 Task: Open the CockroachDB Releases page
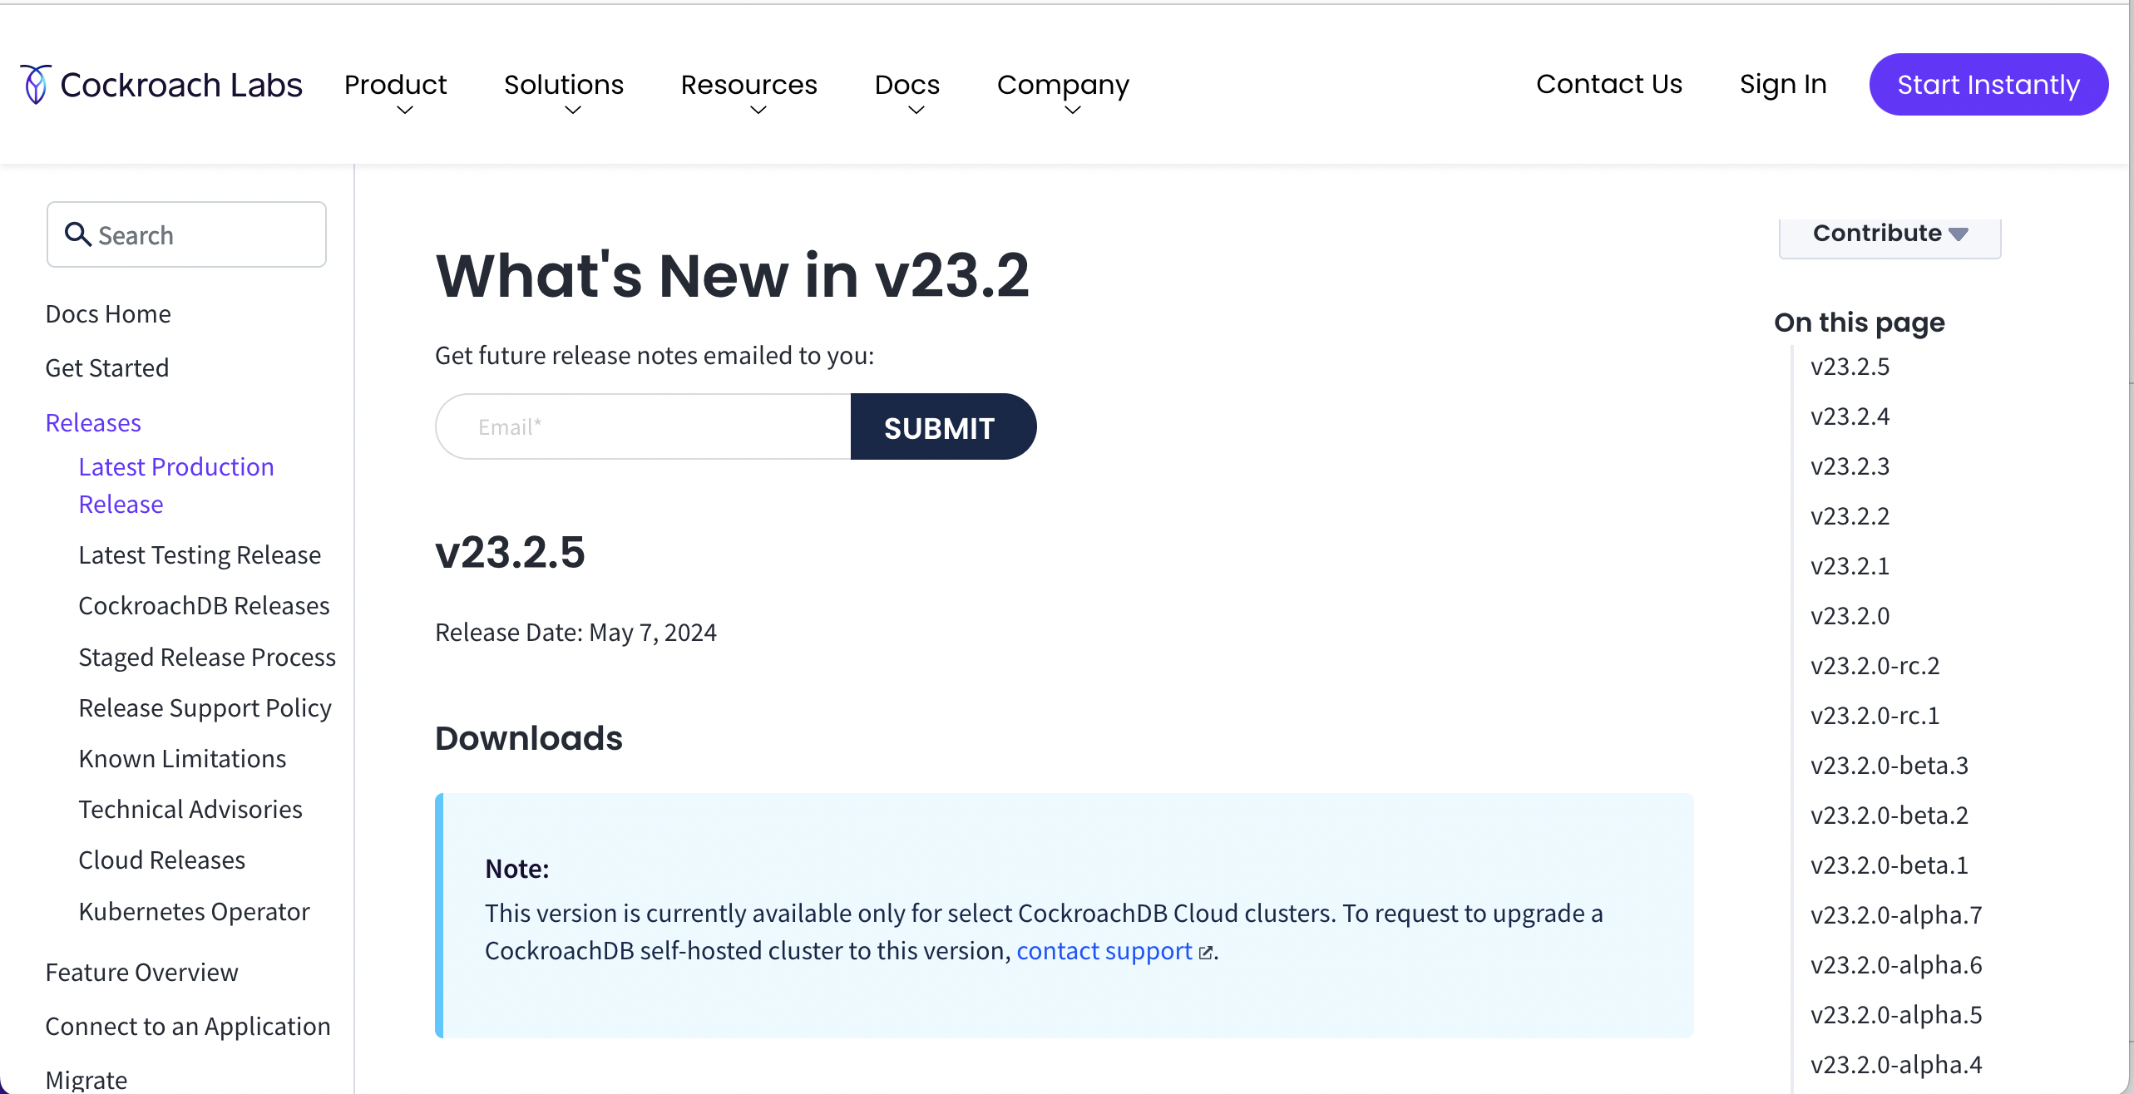click(x=204, y=605)
